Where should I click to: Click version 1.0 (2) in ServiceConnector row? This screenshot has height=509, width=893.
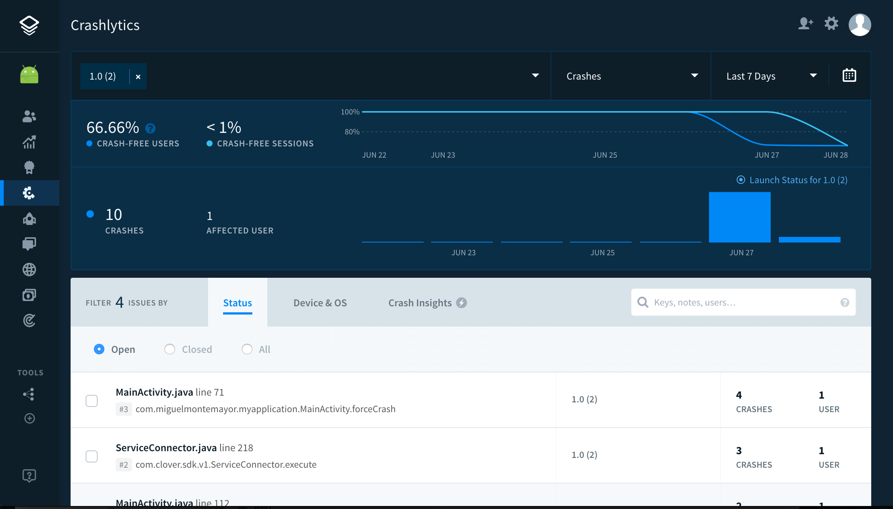(584, 455)
